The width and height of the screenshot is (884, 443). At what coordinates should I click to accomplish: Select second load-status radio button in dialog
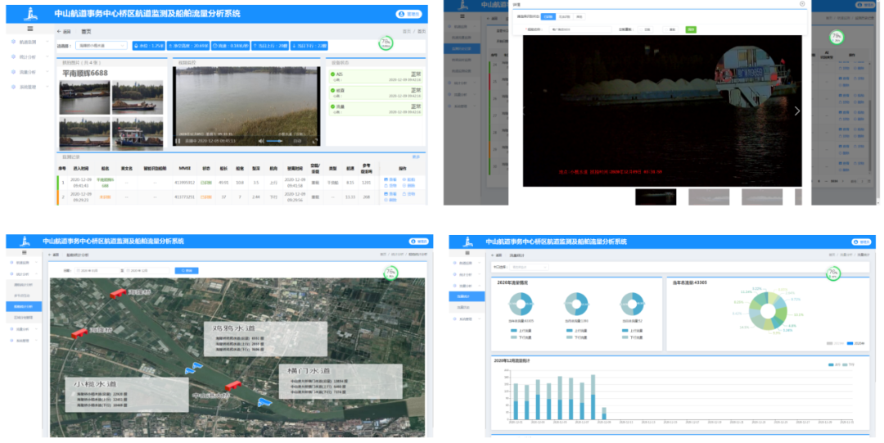coord(668,29)
